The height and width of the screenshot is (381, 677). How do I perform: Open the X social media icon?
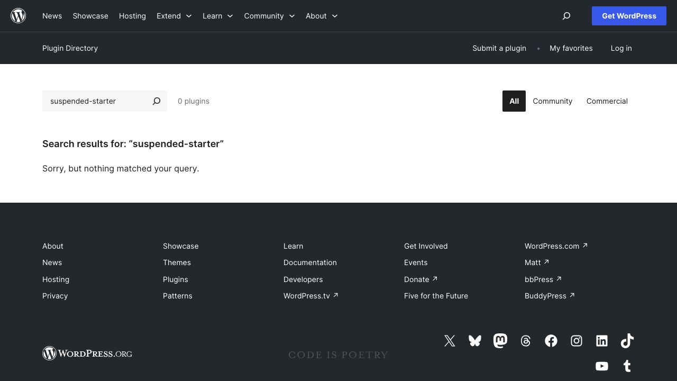pyautogui.click(x=450, y=341)
